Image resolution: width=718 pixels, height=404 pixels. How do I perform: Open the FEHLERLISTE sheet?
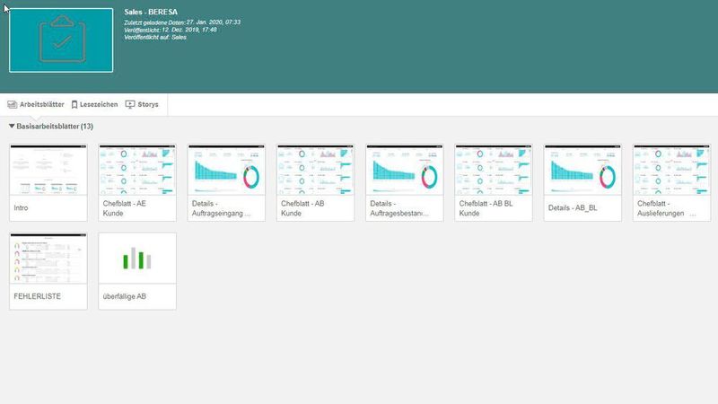48,271
